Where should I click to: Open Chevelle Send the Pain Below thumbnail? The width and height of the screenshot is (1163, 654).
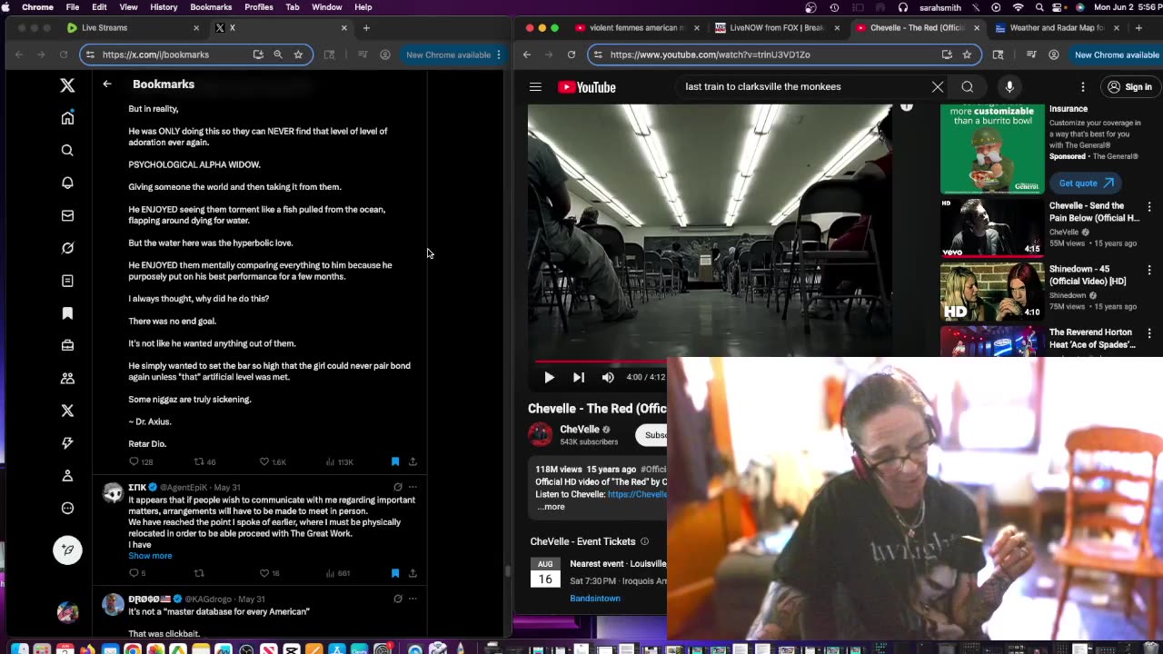[x=992, y=228]
